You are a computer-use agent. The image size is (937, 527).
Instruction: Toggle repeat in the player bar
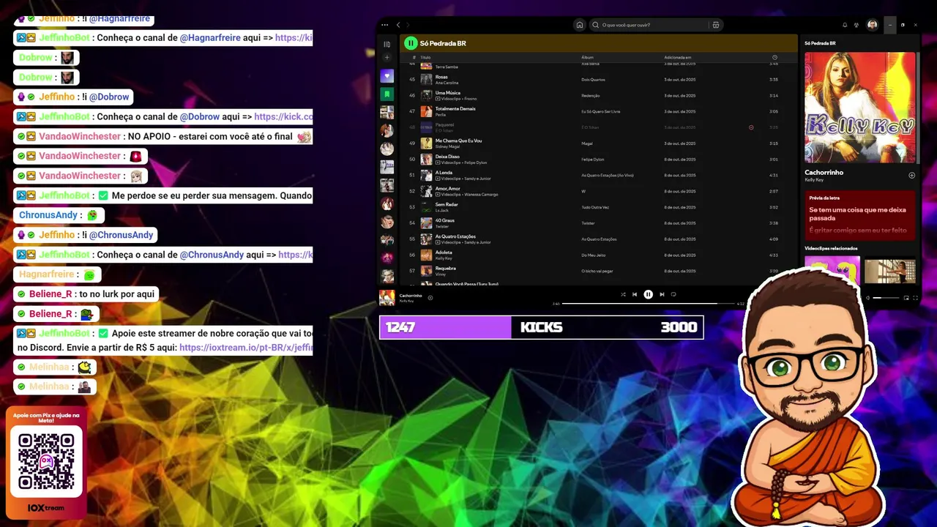point(673,294)
